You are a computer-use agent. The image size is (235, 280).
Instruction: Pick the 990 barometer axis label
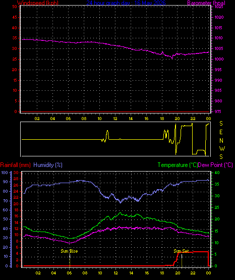pos(218,80)
